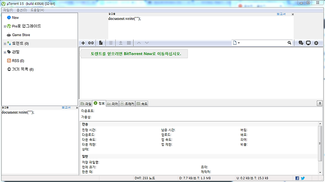This screenshot has height=182, width=325.
Task: Click the detail pane vertical scrollbar thumb
Action: coord(320,143)
